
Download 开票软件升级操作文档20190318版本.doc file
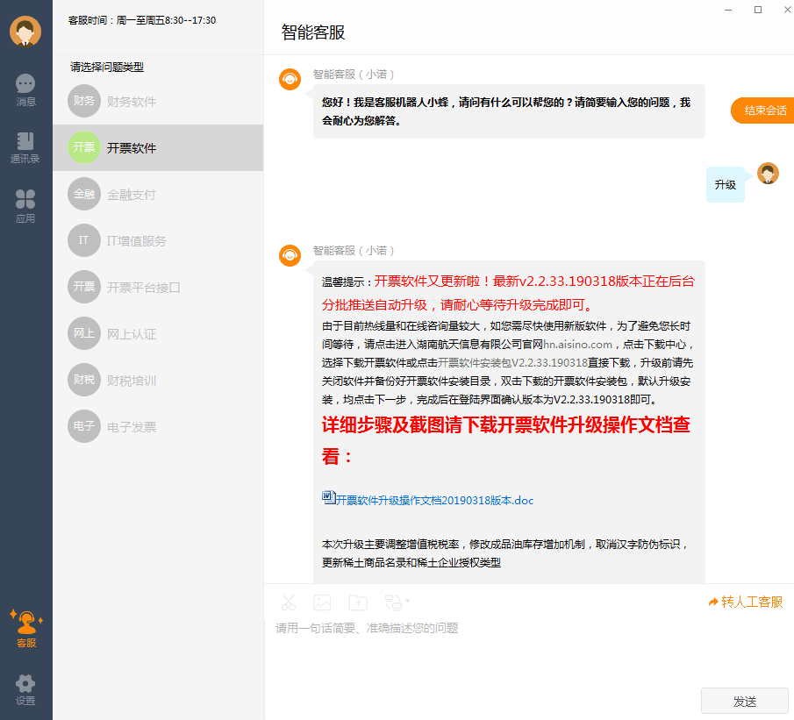point(433,501)
